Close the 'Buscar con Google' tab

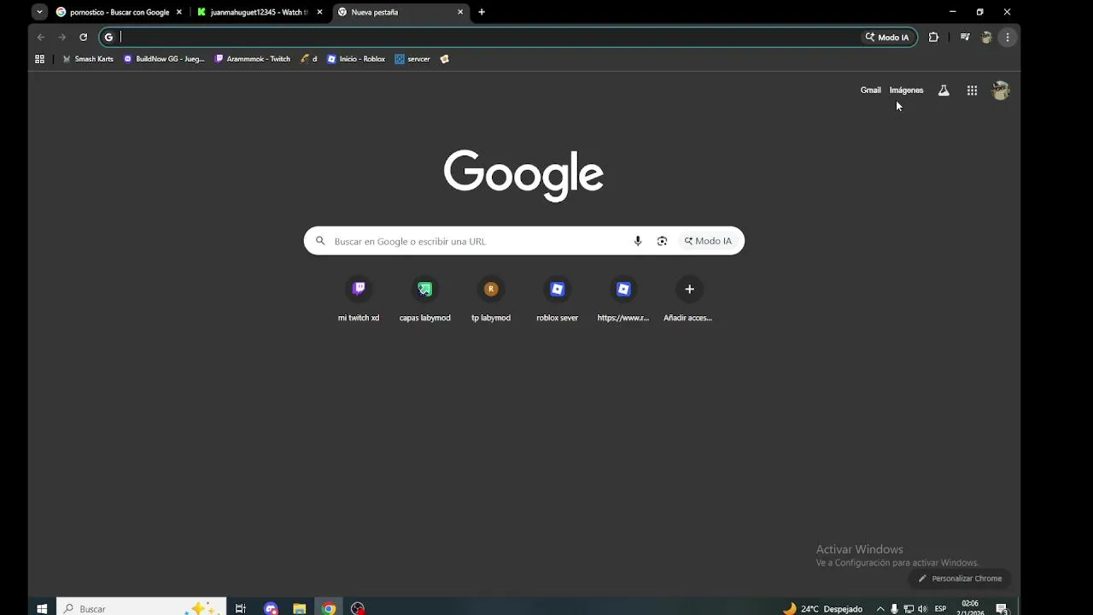click(x=178, y=12)
